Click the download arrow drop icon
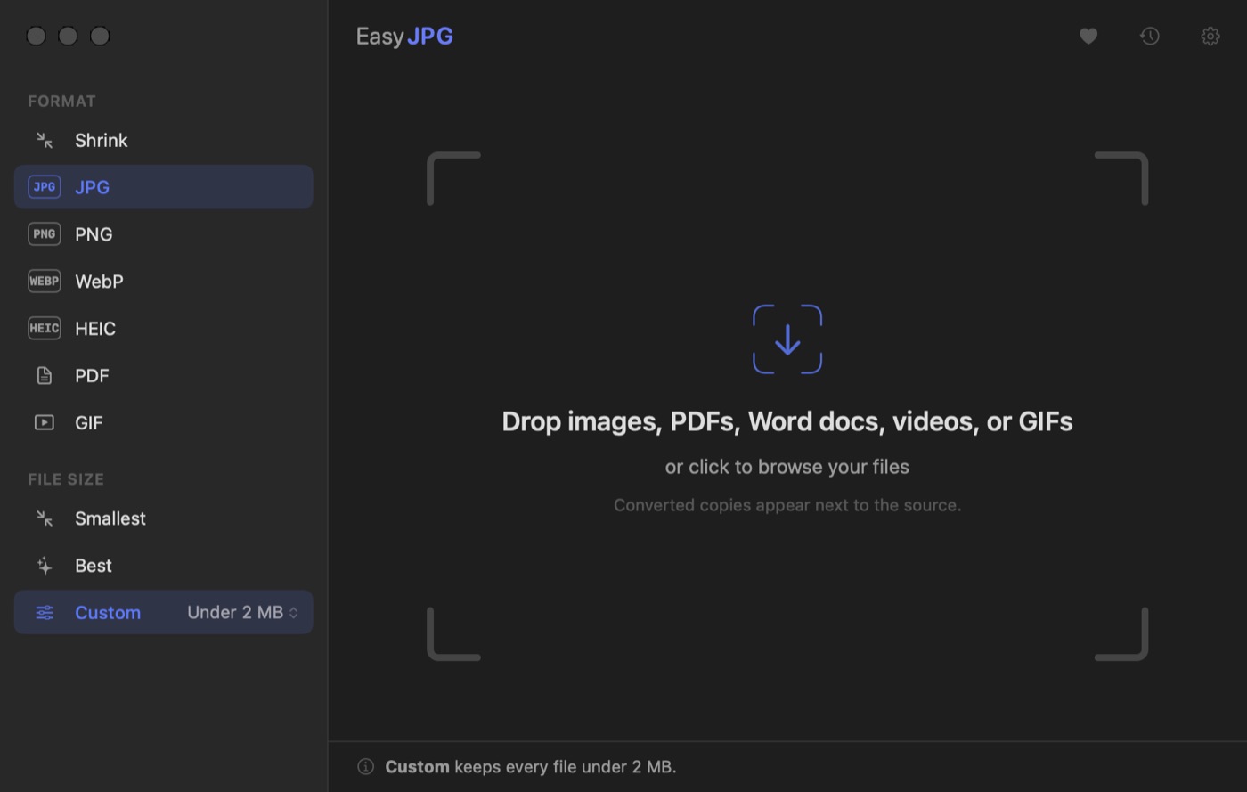 tap(787, 339)
